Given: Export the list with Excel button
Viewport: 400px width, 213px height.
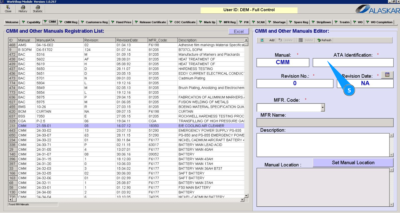Looking at the screenshot, I should [239, 32].
